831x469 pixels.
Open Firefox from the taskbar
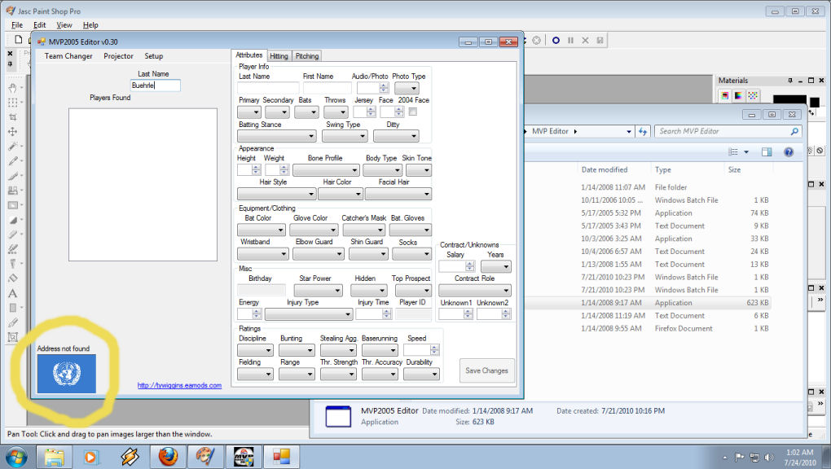[x=168, y=456]
